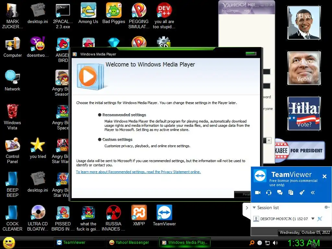Open the Control Panel desktop icon

click(x=13, y=150)
